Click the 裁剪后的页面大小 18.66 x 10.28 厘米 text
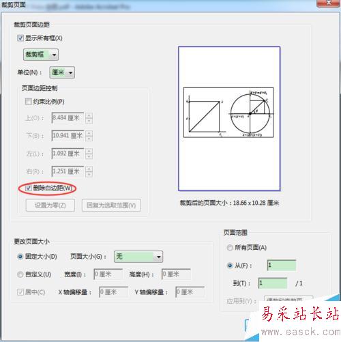The width and height of the screenshot is (341, 342). point(229,203)
